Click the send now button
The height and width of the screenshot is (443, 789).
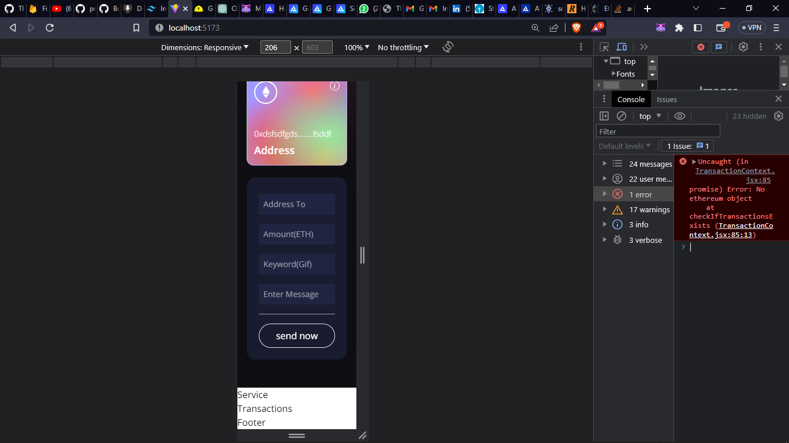pos(296,335)
